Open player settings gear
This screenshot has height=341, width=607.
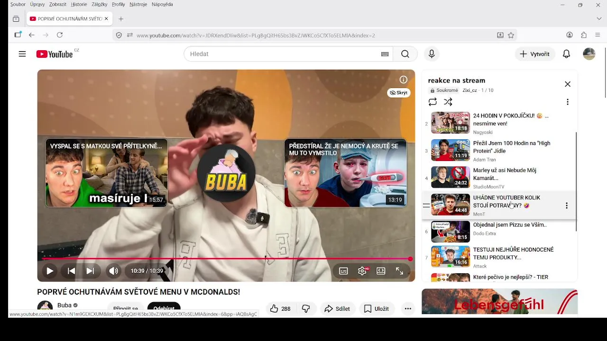pos(362,271)
